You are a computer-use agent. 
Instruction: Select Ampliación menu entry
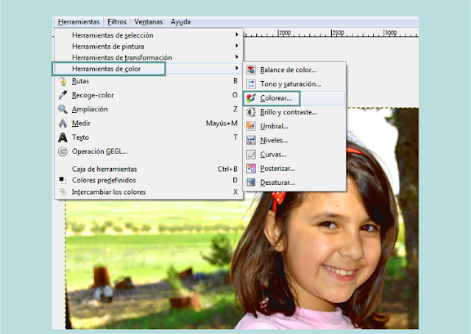(149, 109)
